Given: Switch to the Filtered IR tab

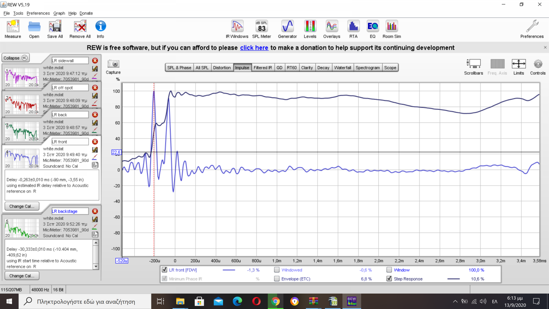Looking at the screenshot, I should [x=262, y=68].
